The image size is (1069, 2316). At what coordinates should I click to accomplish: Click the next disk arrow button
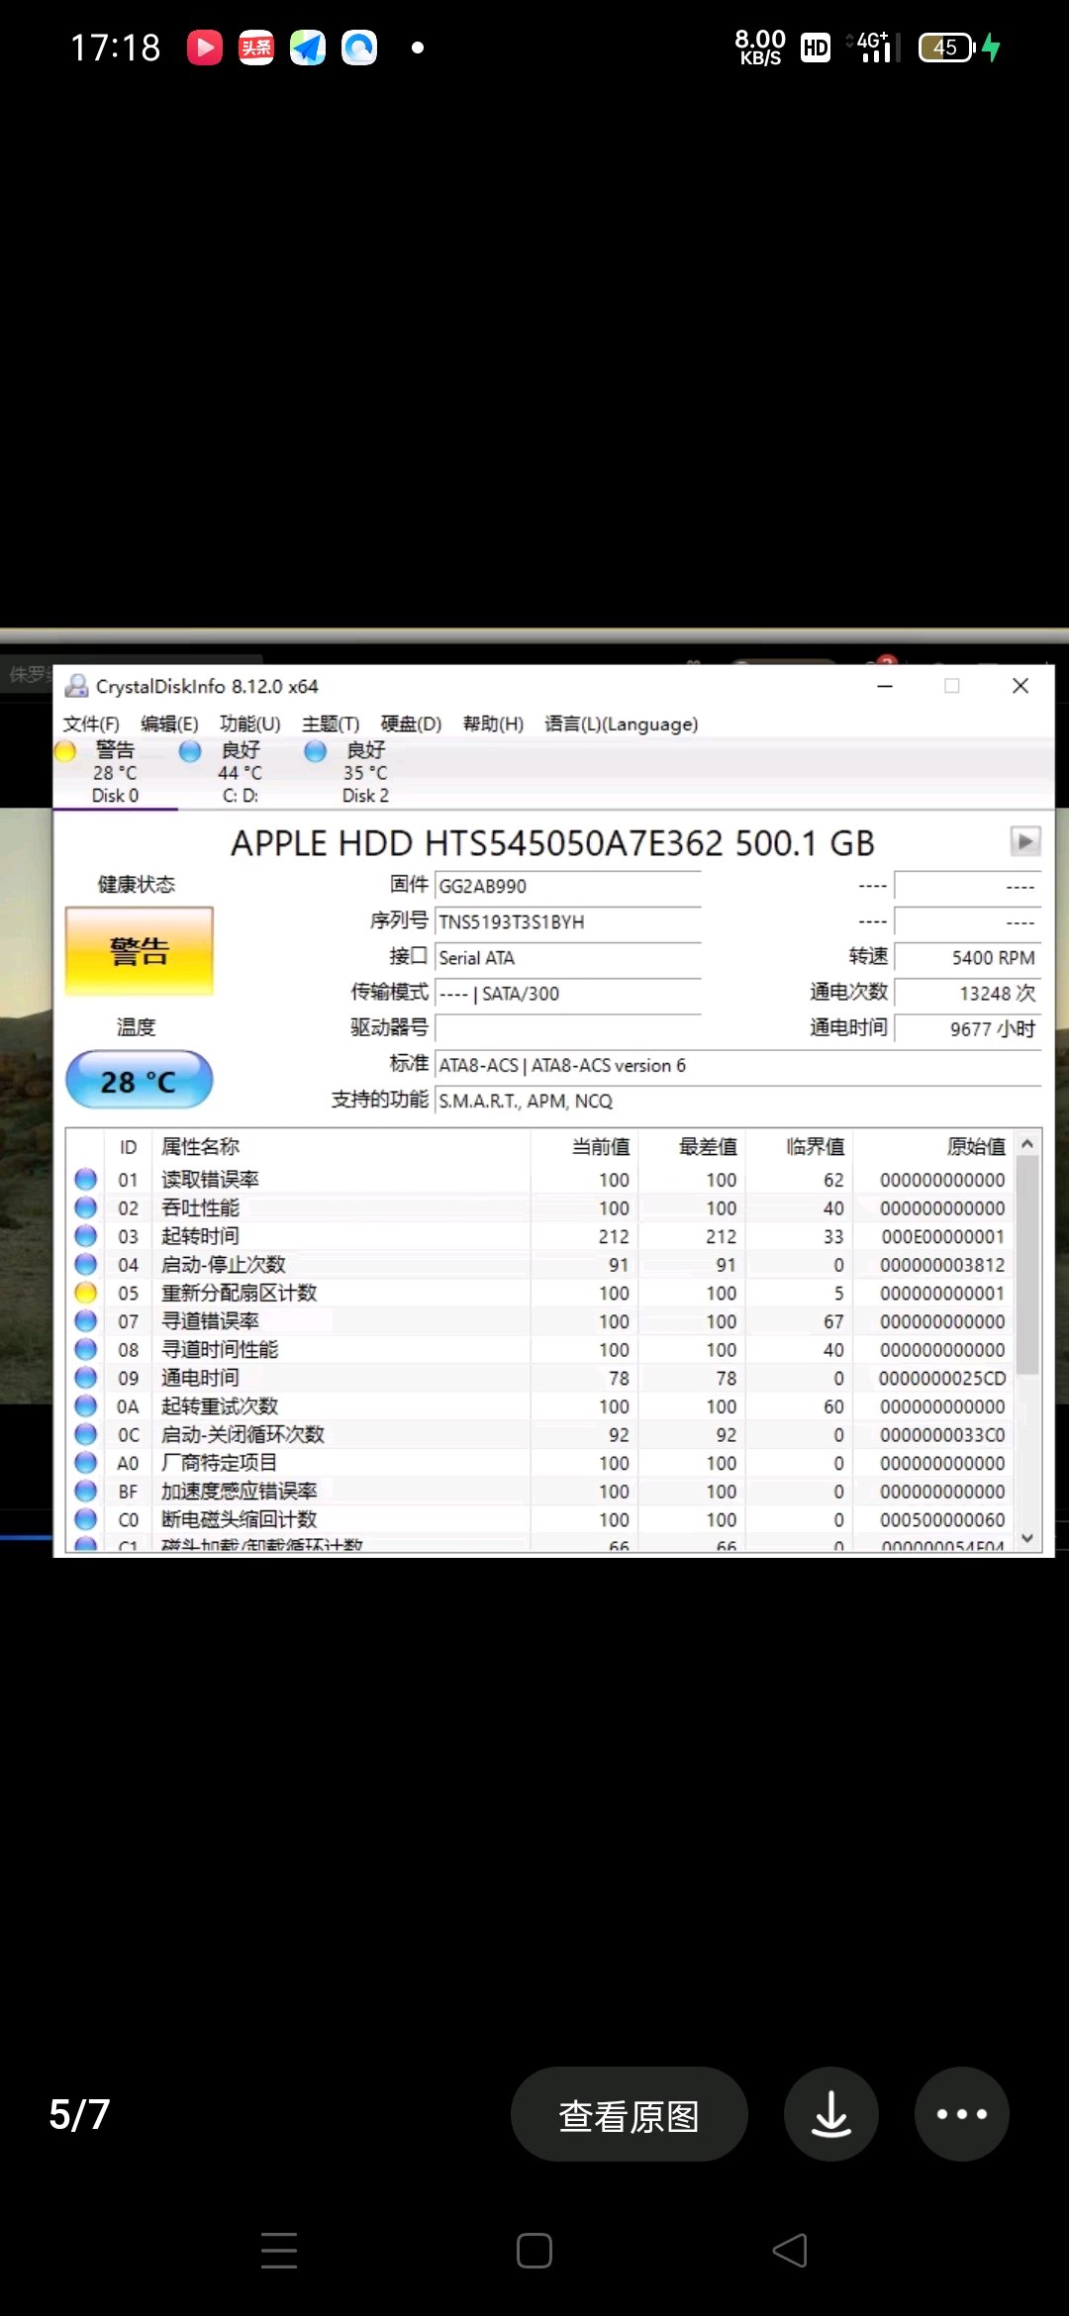click(1025, 841)
